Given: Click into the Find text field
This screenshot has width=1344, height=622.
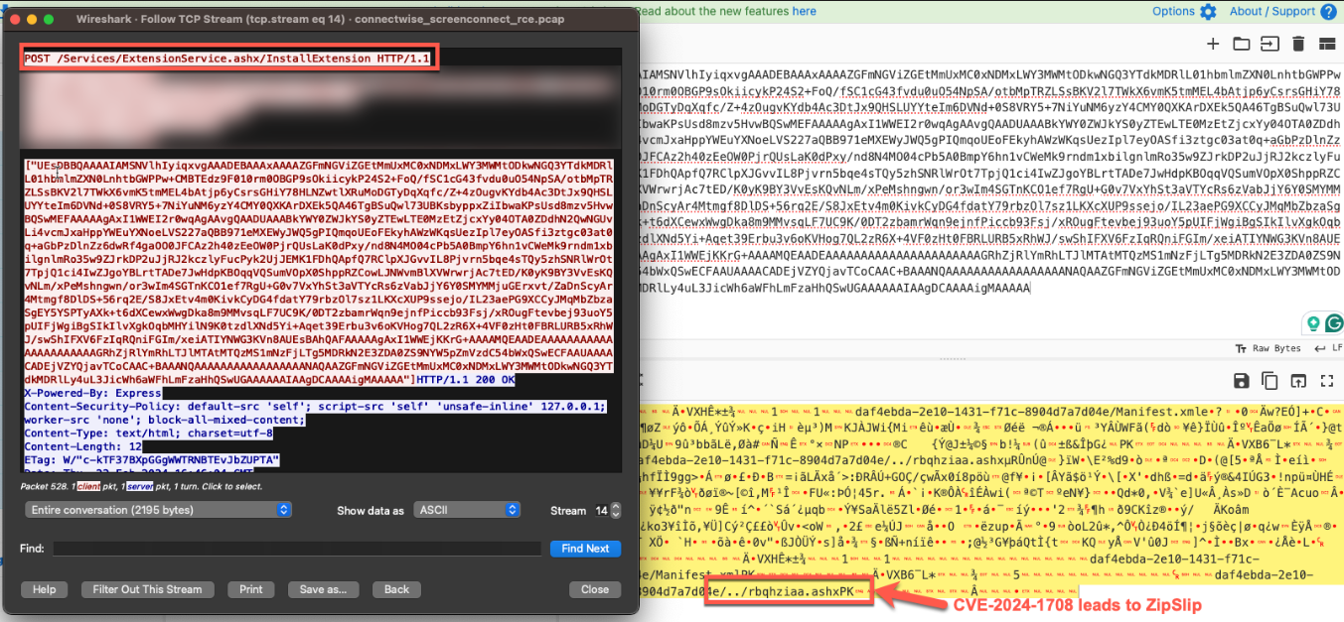Looking at the screenshot, I should pyautogui.click(x=297, y=548).
